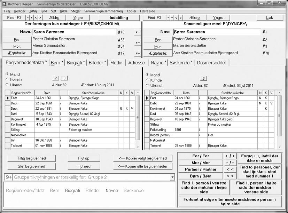Click right table vertical scrollbar thumb

click(279, 116)
